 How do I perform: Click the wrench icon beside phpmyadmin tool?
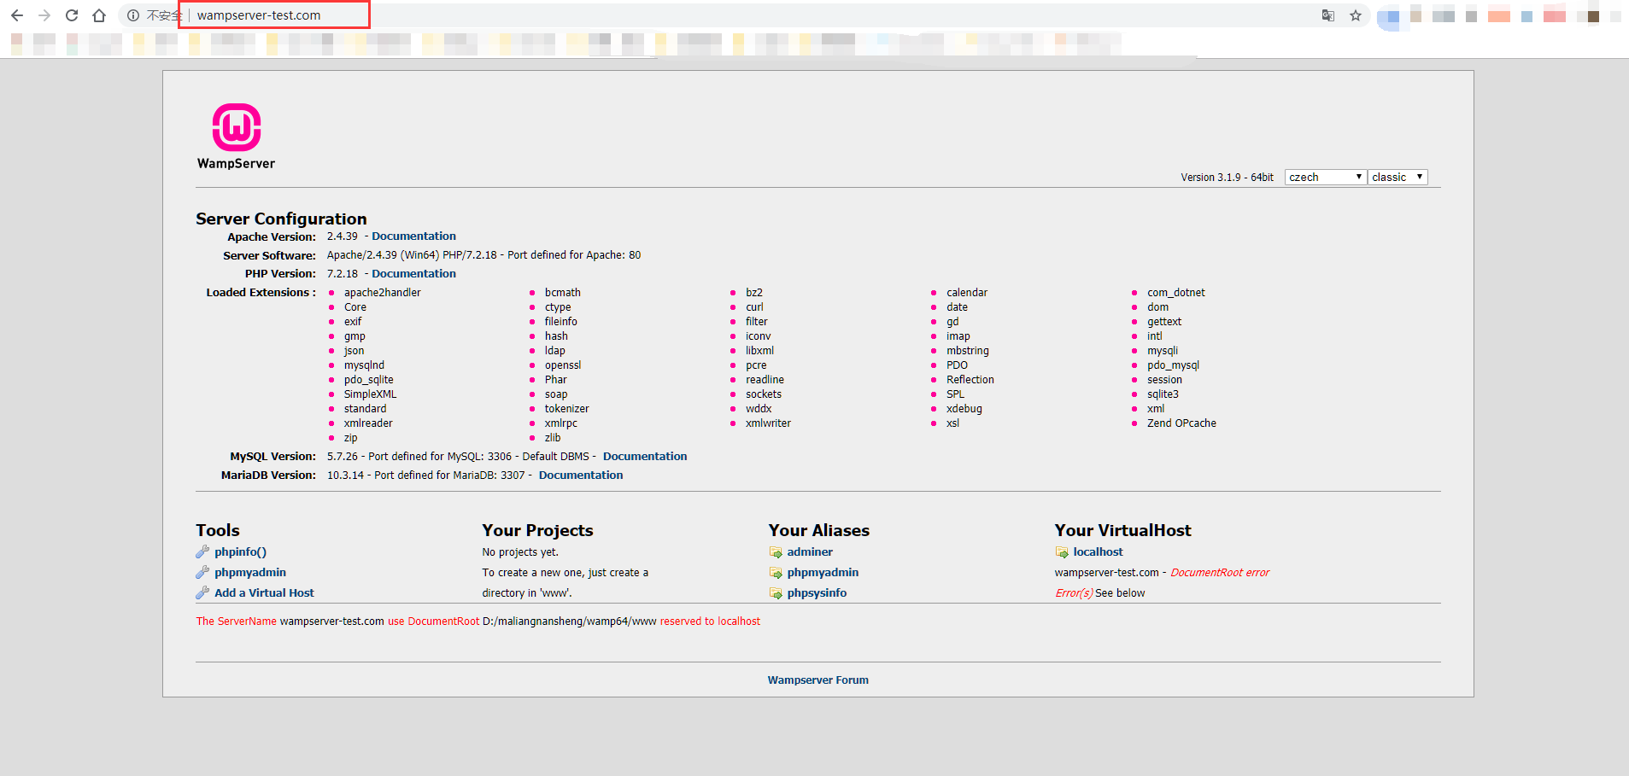[202, 572]
